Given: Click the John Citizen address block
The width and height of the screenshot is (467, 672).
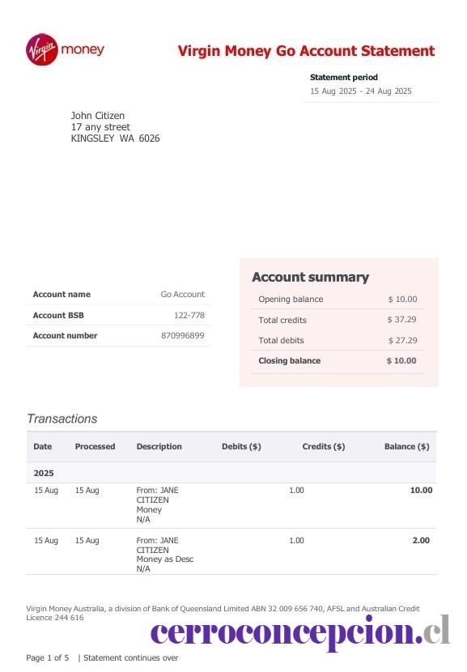Looking at the screenshot, I should coord(115,127).
